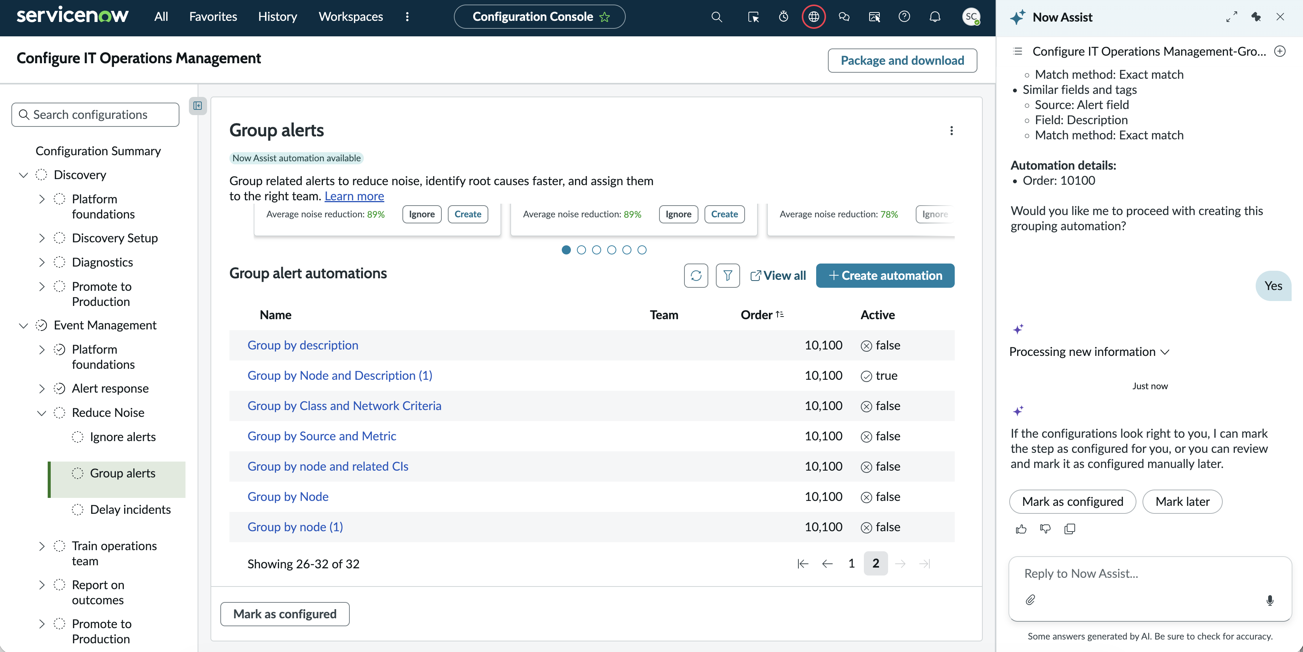Select Ignore alerts in sidebar

pos(122,437)
